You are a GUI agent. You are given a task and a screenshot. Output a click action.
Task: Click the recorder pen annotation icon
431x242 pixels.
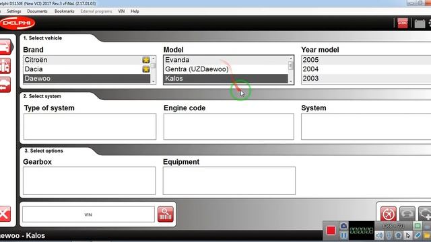tap(418, 235)
